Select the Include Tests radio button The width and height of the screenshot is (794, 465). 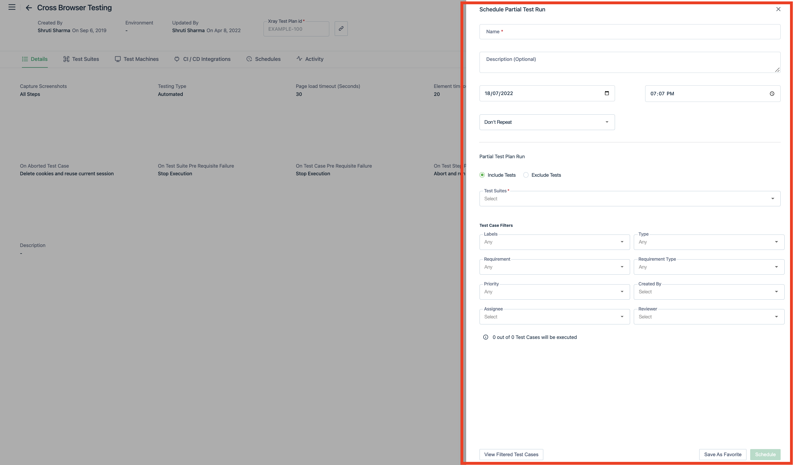(x=482, y=176)
